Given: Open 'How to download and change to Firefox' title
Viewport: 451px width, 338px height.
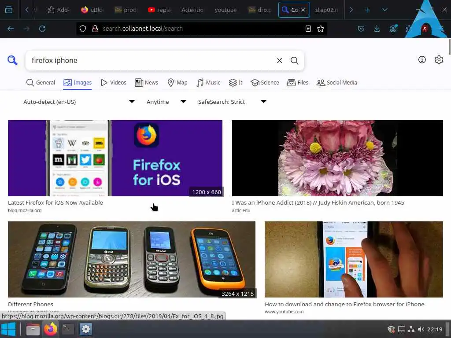Looking at the screenshot, I should [344, 305].
